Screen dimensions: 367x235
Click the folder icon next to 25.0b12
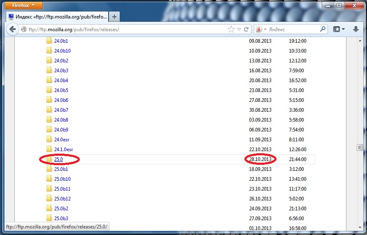tap(49, 199)
